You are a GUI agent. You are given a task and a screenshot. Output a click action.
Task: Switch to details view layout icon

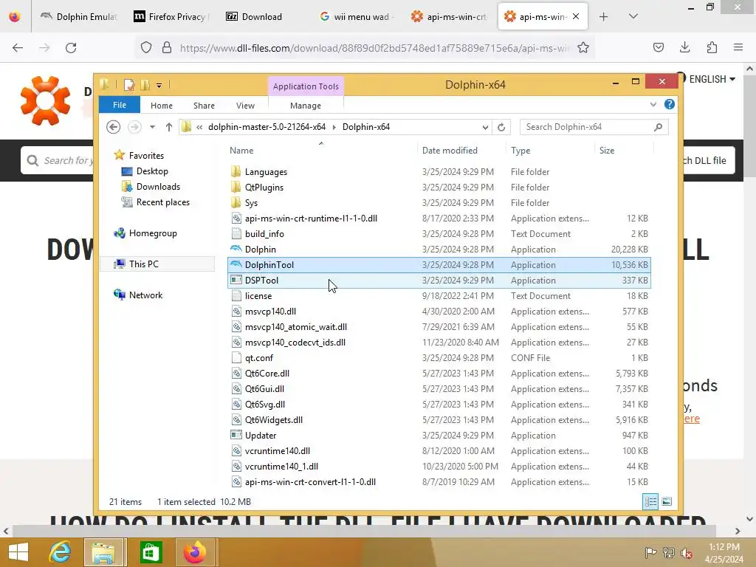[650, 501]
